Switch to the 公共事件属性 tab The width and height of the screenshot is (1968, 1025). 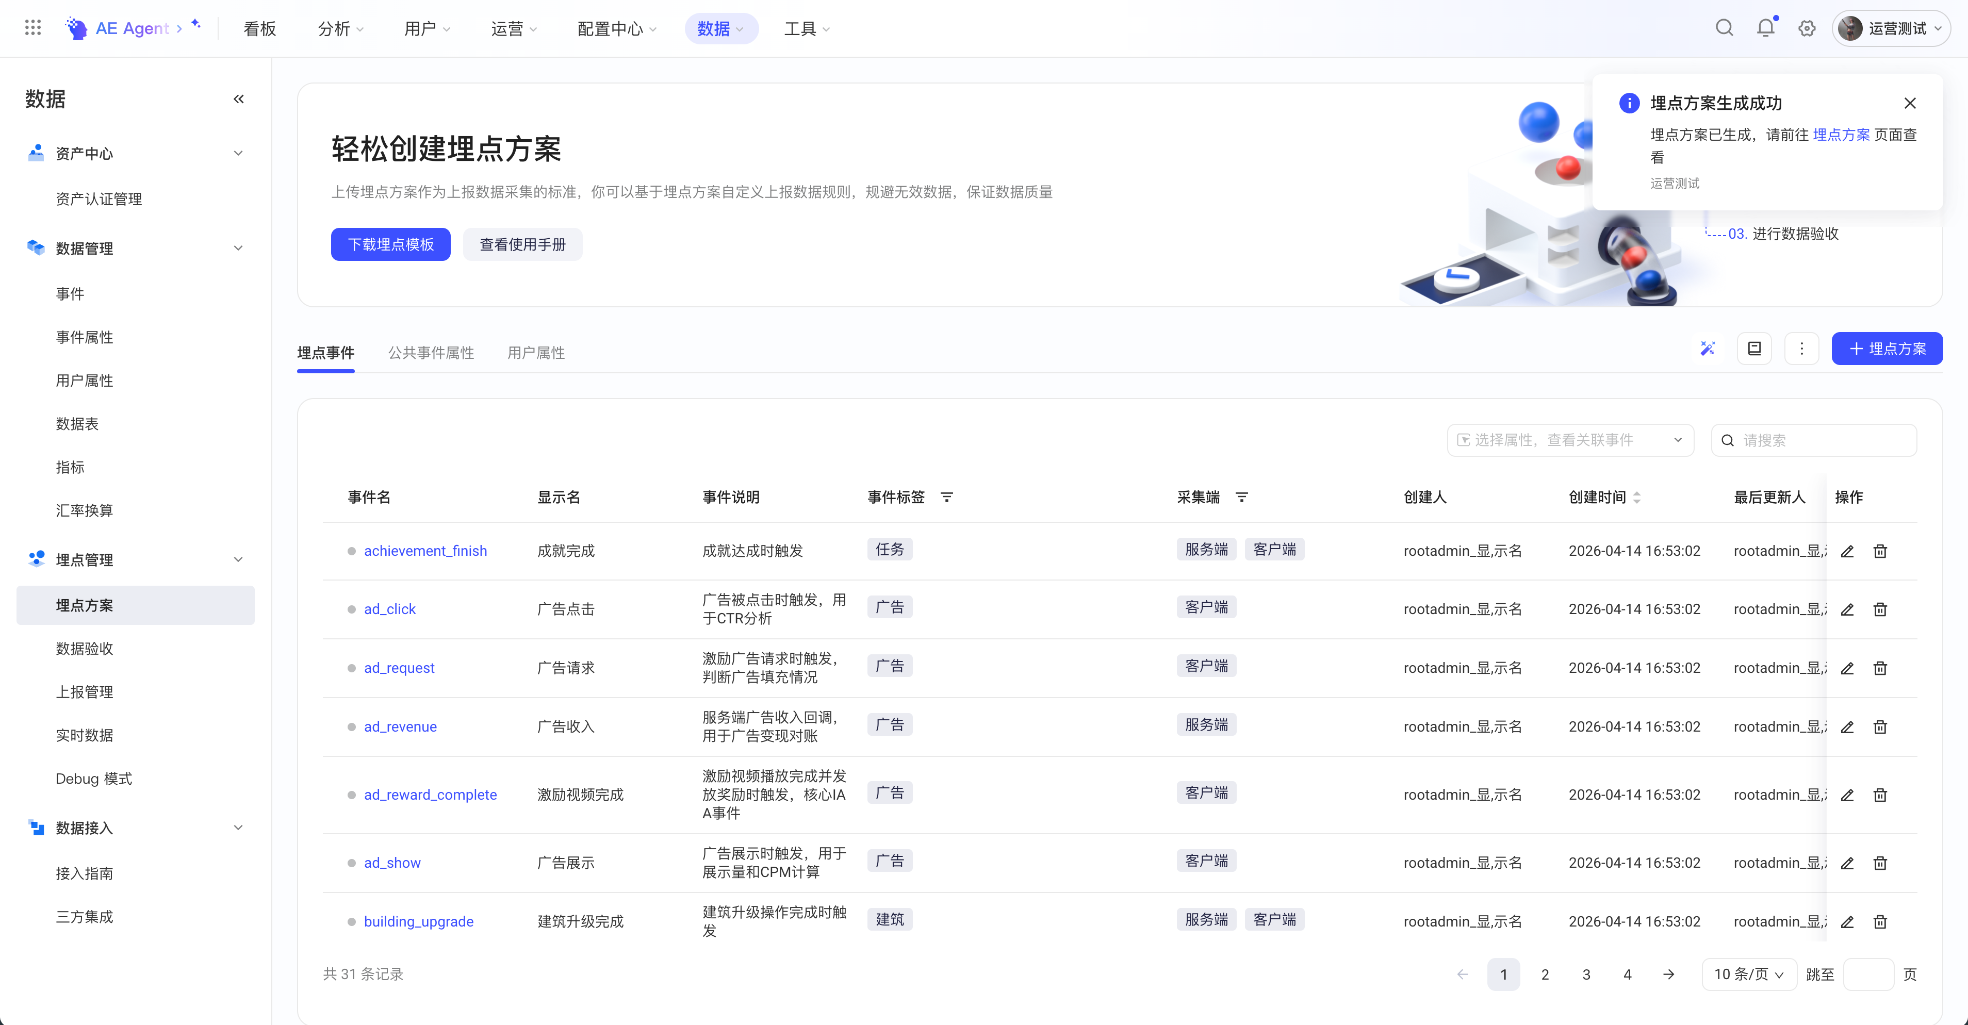tap(431, 353)
